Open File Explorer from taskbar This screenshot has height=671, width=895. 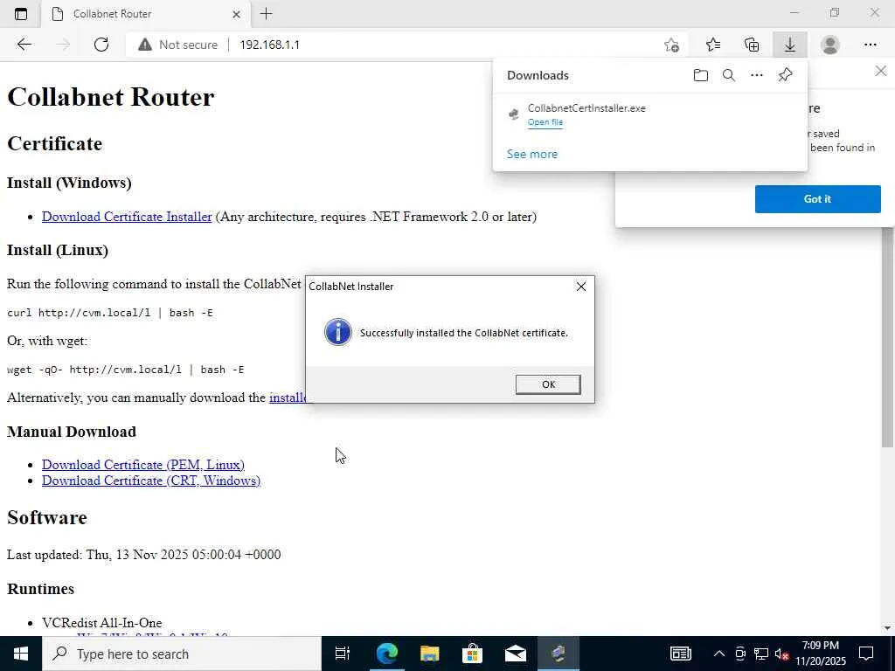(x=429, y=654)
